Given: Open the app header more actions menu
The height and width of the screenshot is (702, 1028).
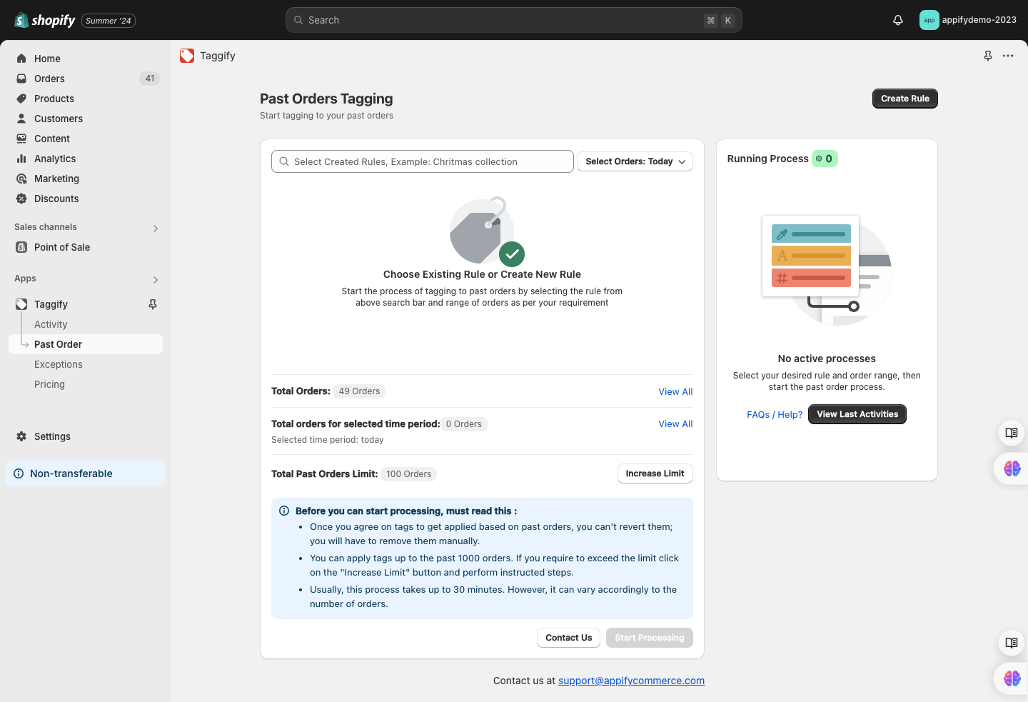Looking at the screenshot, I should (1008, 56).
